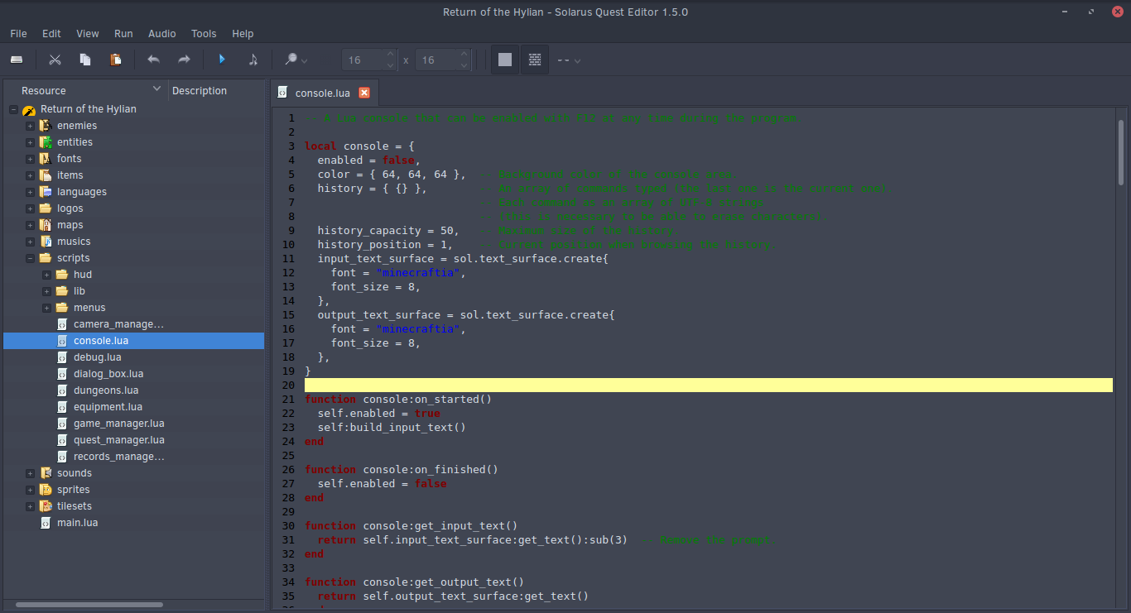
Task: Click the Cut scissors icon
Action: [55, 60]
